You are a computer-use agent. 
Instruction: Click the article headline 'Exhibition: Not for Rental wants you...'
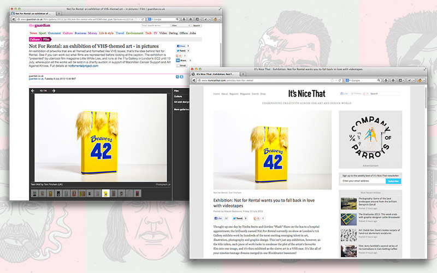pos(264,203)
